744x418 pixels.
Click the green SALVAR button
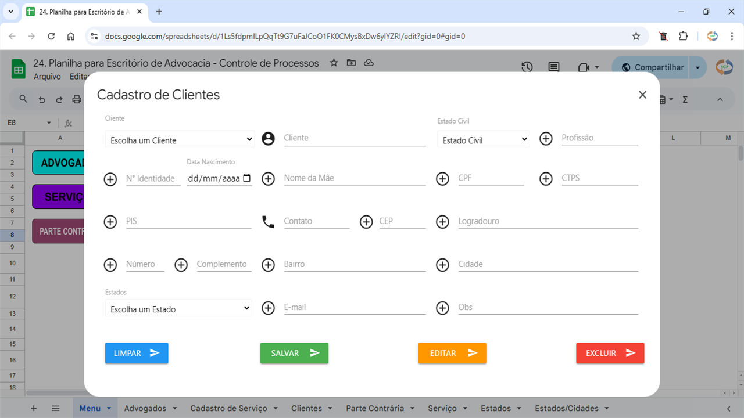(294, 353)
